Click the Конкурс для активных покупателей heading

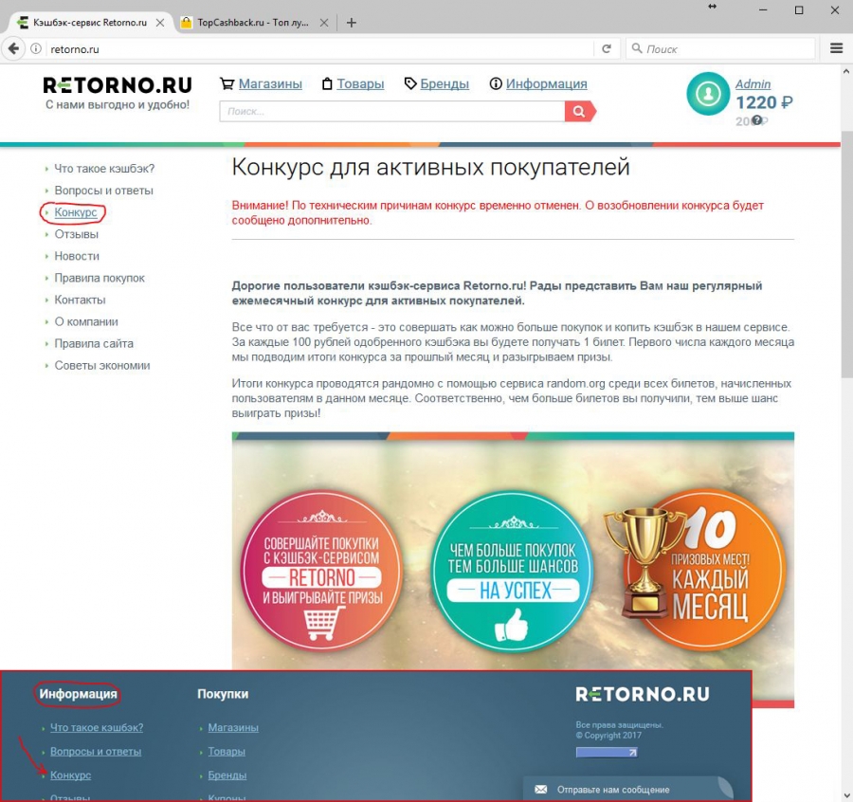(x=430, y=167)
